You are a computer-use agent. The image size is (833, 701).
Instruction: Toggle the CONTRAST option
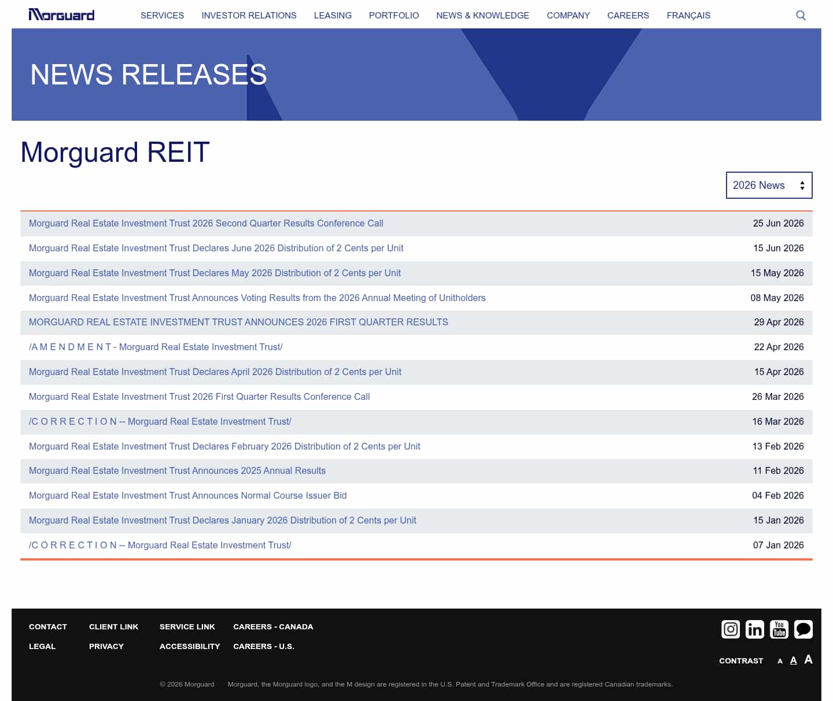point(741,661)
